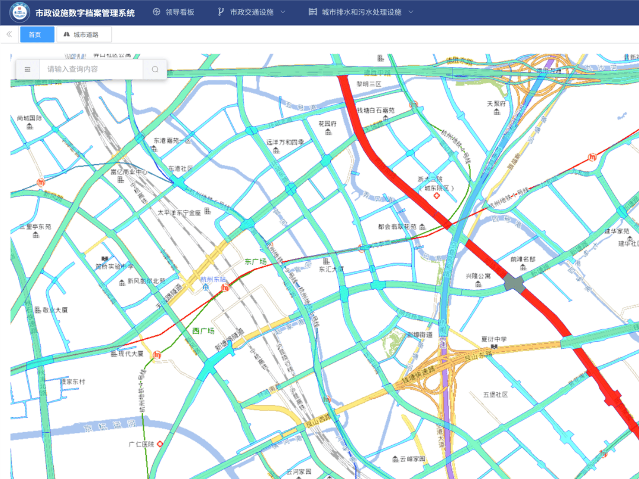Click the 西广场 map label
This screenshot has width=639, height=479.
[203, 331]
